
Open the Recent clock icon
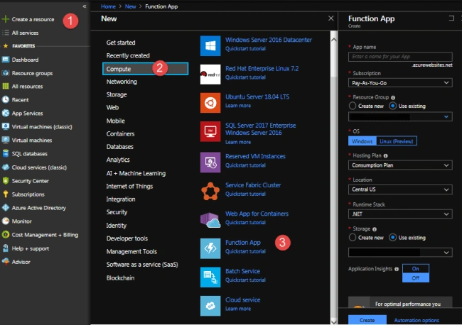coord(5,100)
